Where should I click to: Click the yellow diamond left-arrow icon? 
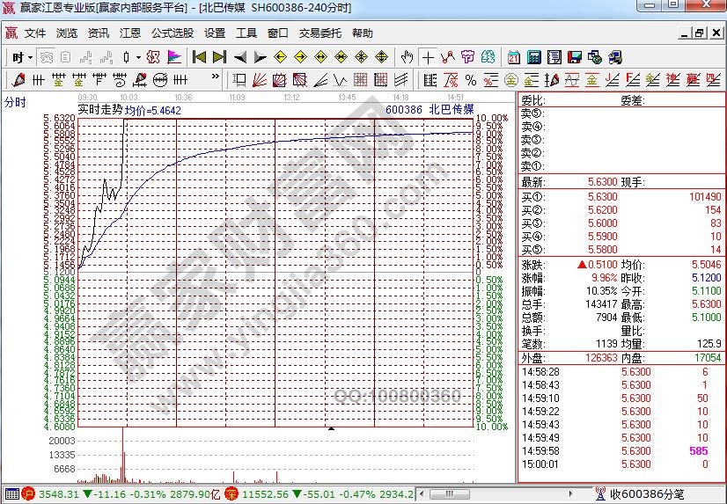[280, 57]
